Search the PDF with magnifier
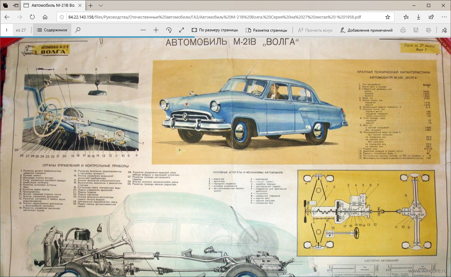 [78, 30]
